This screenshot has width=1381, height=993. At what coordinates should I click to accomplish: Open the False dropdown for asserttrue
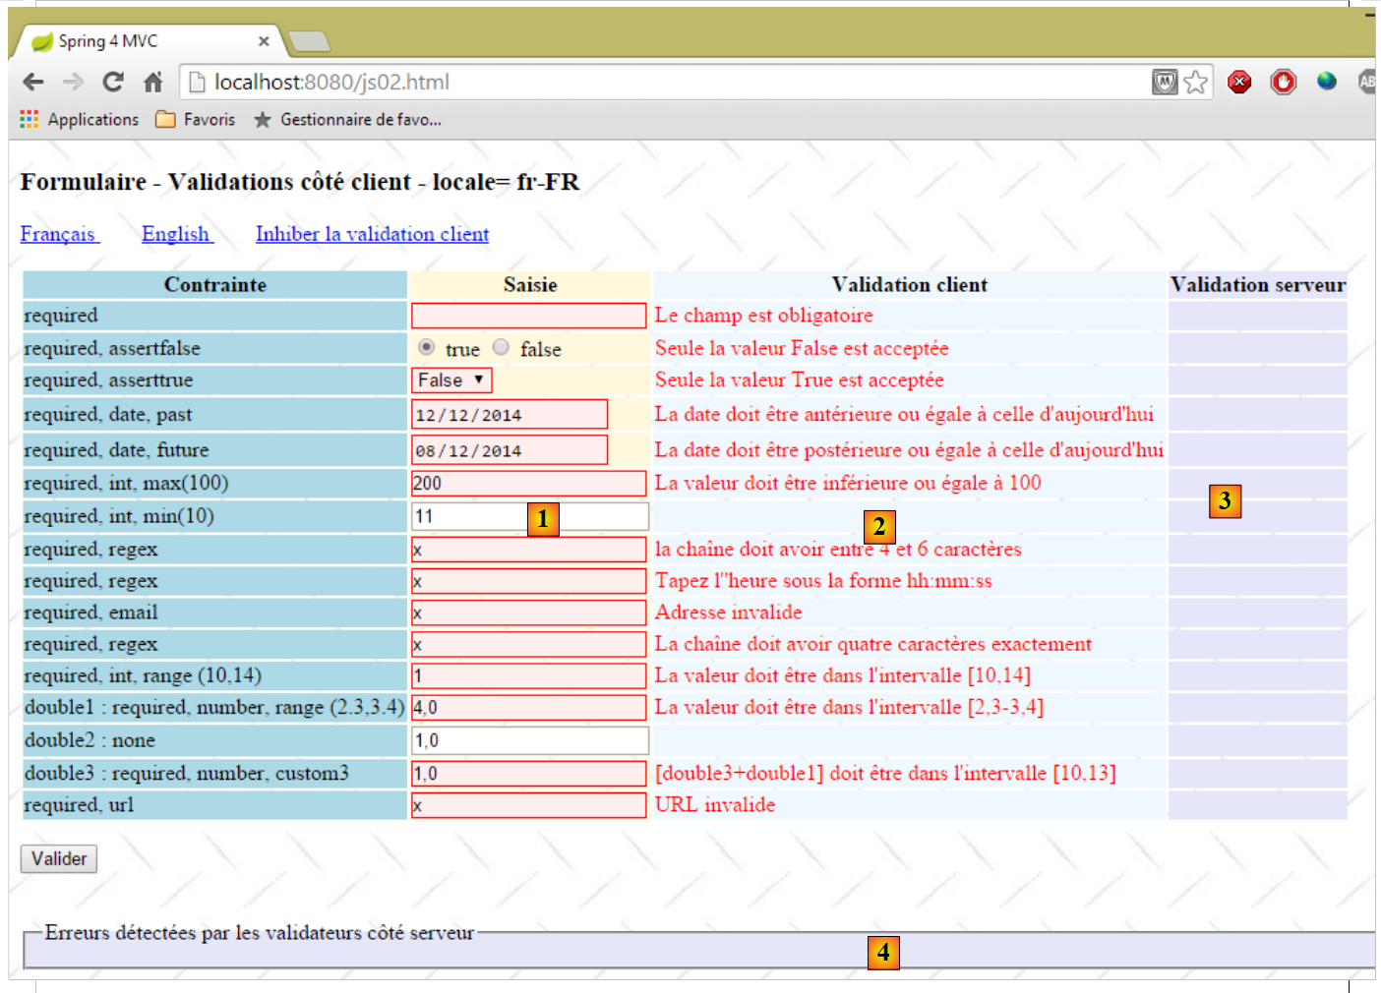click(451, 380)
